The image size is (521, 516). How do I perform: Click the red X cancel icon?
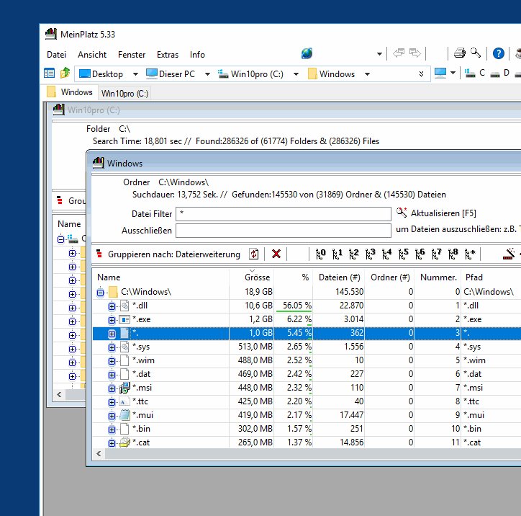coord(276,254)
